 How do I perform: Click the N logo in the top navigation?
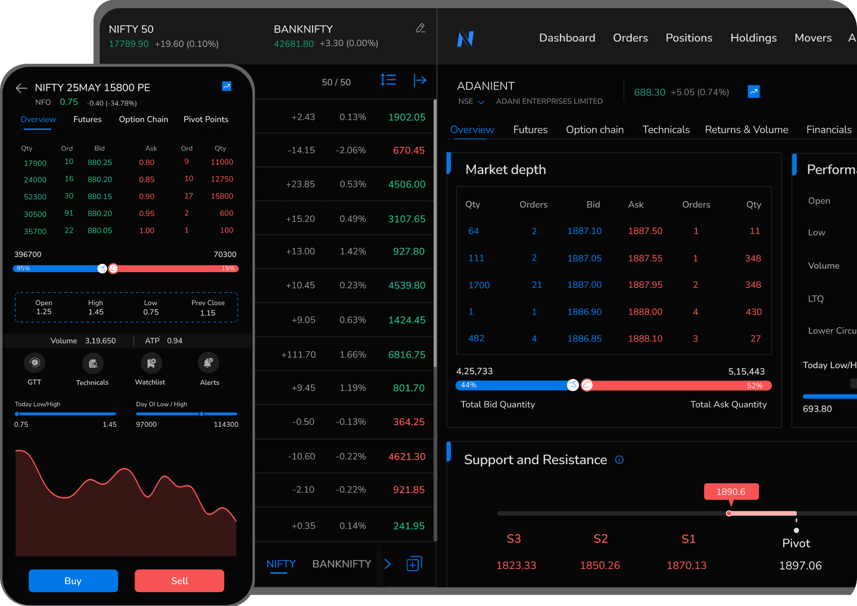465,37
